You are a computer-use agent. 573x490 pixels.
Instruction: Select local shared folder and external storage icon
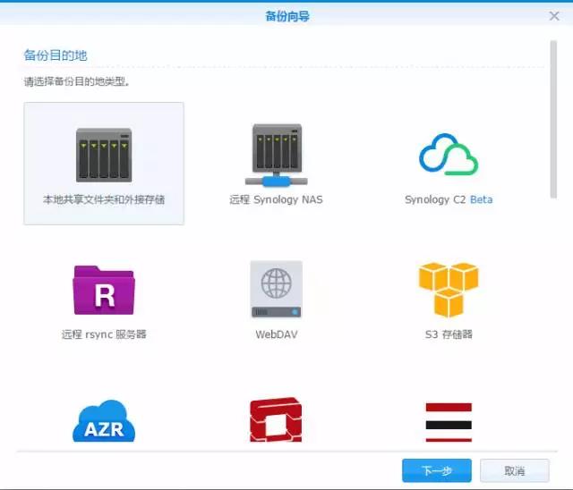coord(104,155)
